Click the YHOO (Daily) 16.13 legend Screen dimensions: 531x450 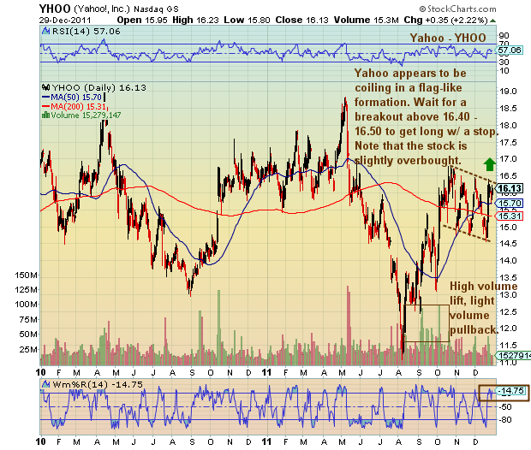(98, 87)
